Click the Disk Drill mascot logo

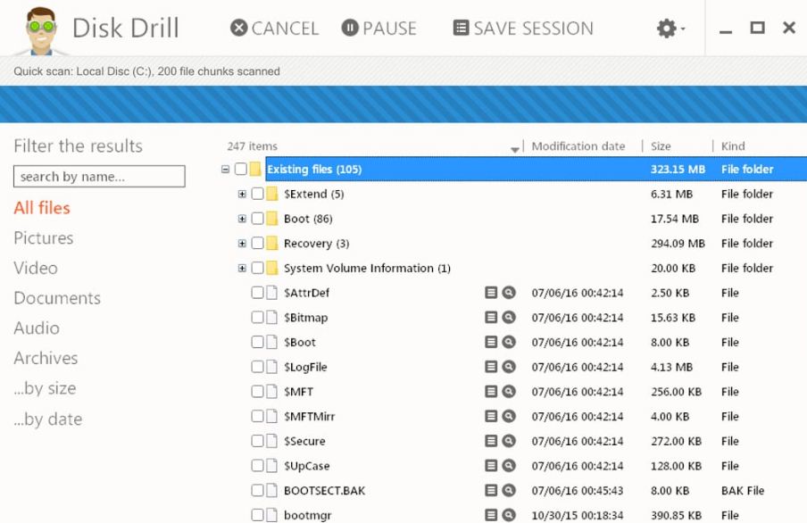coord(41,31)
